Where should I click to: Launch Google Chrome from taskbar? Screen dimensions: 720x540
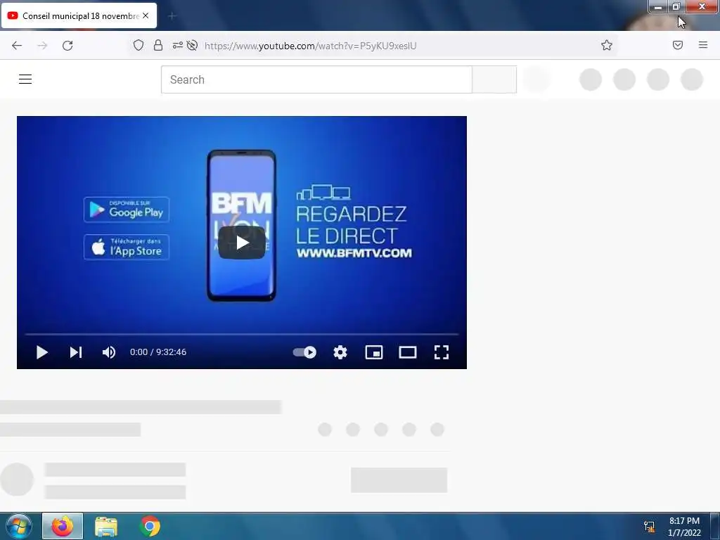(150, 526)
